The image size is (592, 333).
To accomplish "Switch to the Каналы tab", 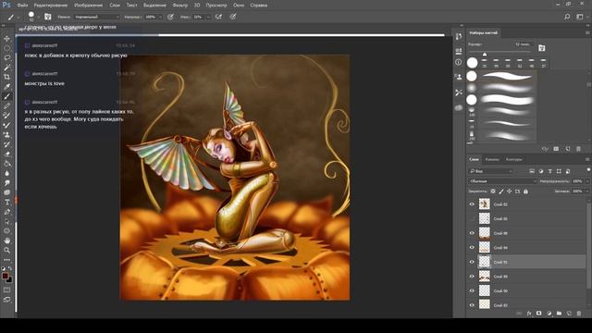I will pyautogui.click(x=492, y=159).
